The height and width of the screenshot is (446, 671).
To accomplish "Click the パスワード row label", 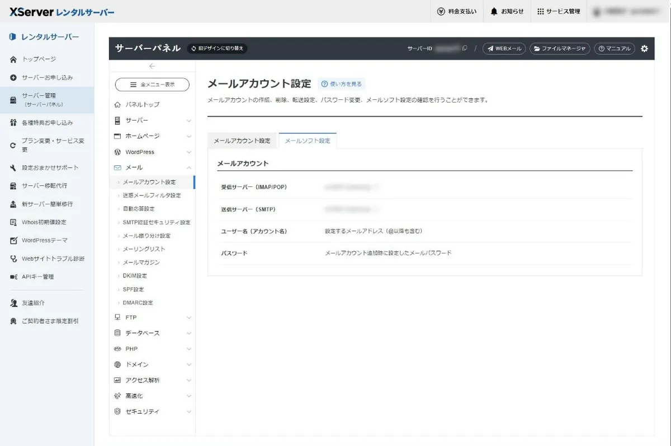I will (234, 253).
